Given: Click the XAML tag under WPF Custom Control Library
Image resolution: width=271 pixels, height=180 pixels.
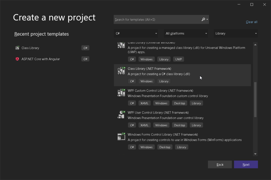Looking at the screenshot, I should 144,103.
